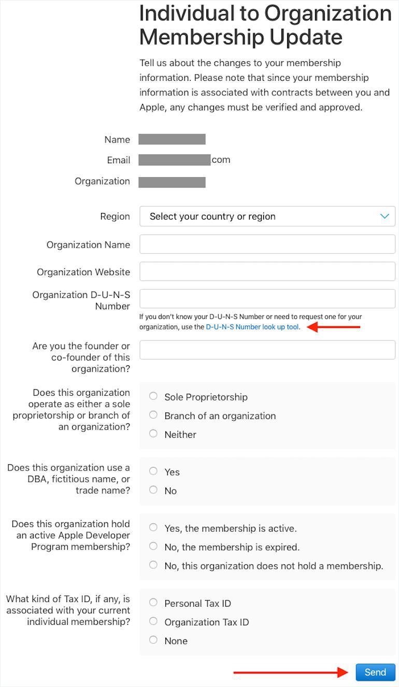Click the Organization D-U-N-S Number field
Viewport: 399px width, 687px height.
pyautogui.click(x=267, y=299)
